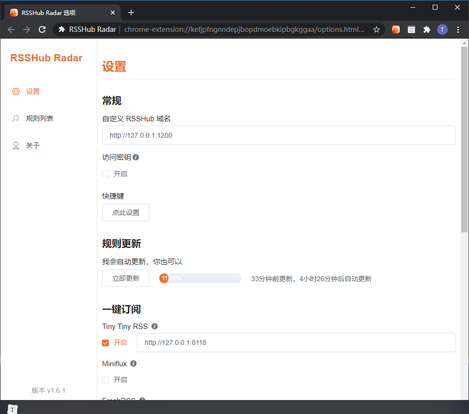Click the browser reload icon

[42, 29]
